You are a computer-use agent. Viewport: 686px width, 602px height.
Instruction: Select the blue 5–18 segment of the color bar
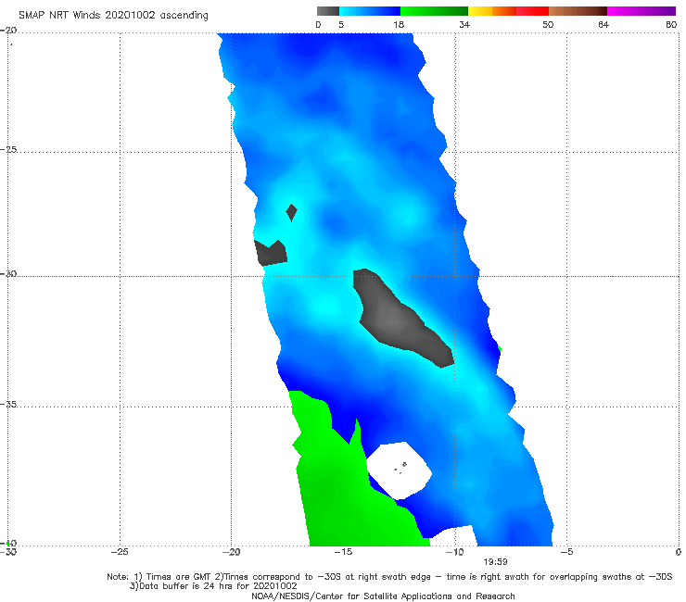tap(370, 11)
